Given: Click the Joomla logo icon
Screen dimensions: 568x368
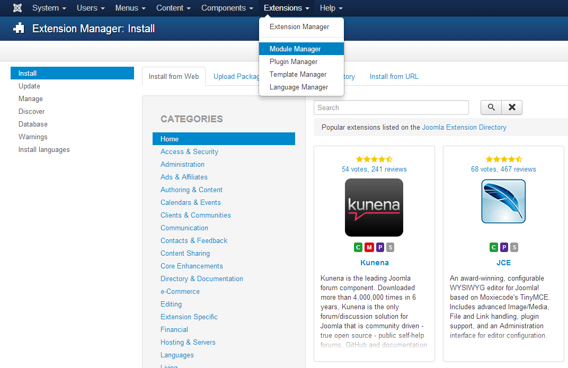Looking at the screenshot, I should pos(17,8).
